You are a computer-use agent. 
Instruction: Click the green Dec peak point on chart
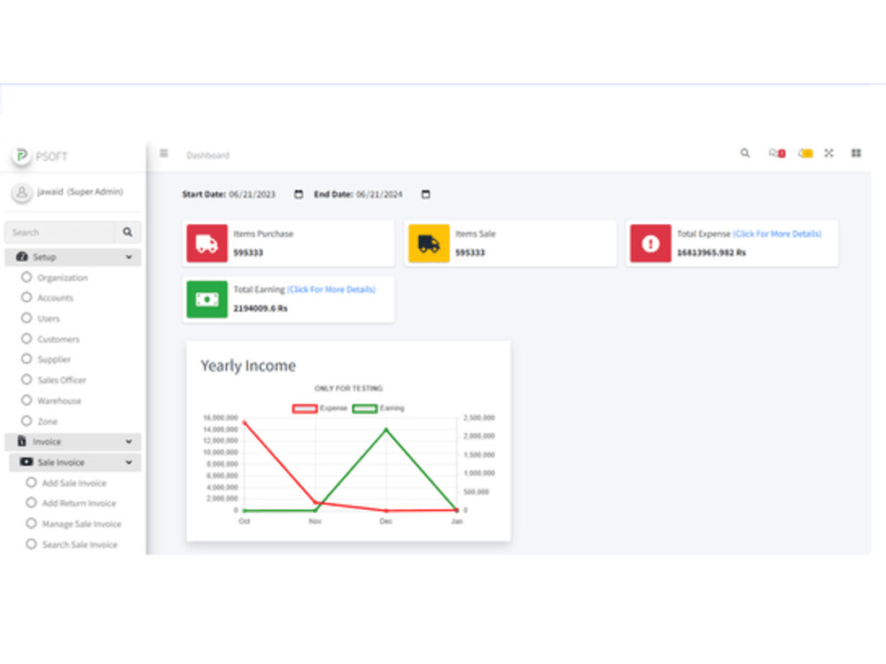(386, 429)
